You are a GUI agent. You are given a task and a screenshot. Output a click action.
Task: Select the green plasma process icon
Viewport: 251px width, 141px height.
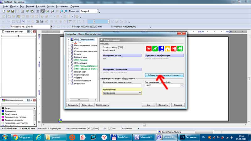tap(155, 49)
